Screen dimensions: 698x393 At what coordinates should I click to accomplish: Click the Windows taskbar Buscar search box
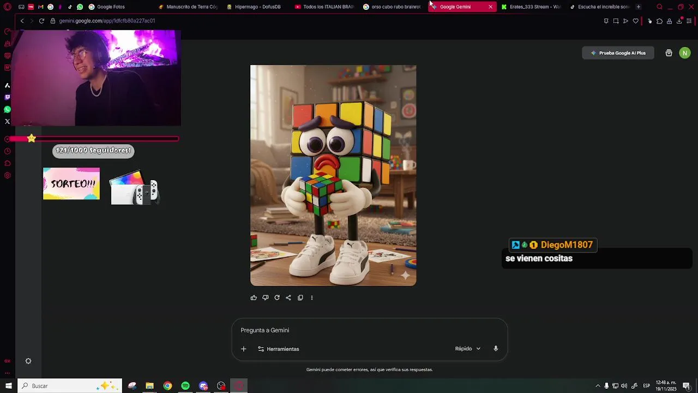click(x=69, y=386)
